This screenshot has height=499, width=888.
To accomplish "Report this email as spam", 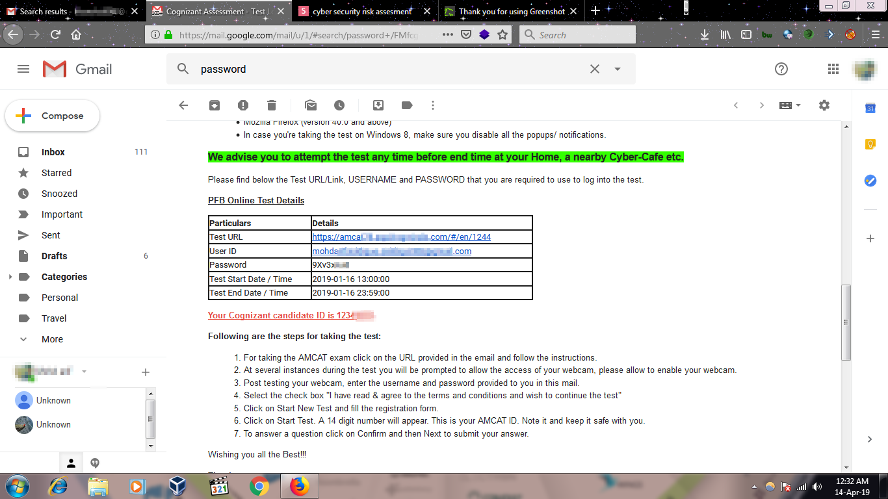I will (243, 105).
